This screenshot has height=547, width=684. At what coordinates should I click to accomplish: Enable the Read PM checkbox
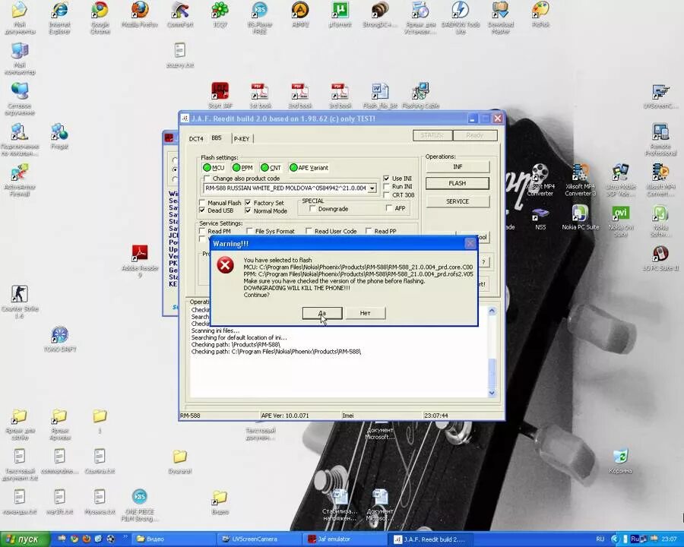[202, 231]
